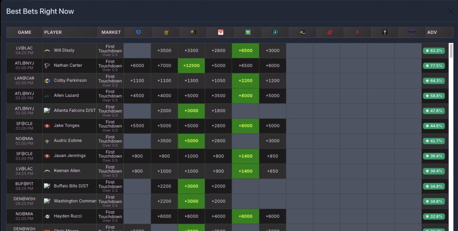The width and height of the screenshot is (458, 231).
Task: Click the trophy cup sportsbook column icon
Action: tap(385, 32)
